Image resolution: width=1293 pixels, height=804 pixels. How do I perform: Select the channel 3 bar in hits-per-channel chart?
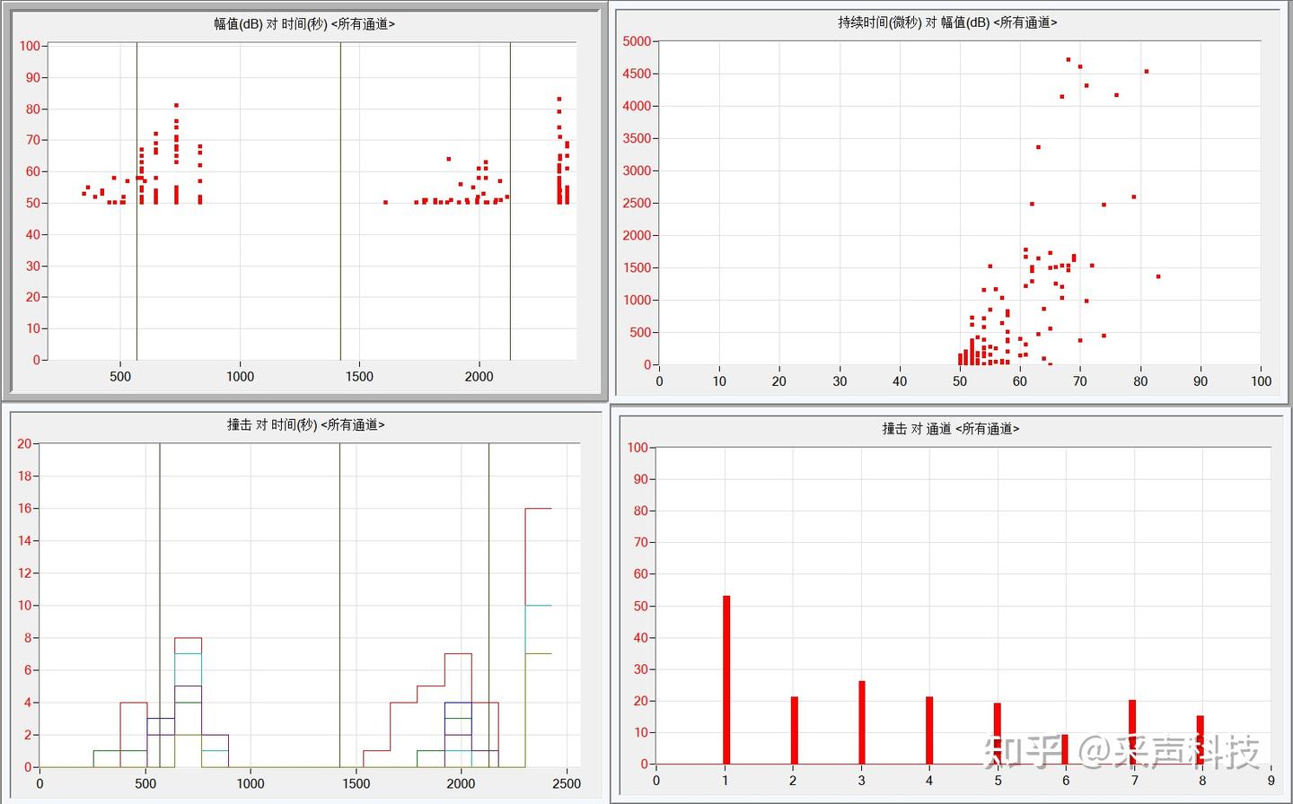(x=862, y=722)
